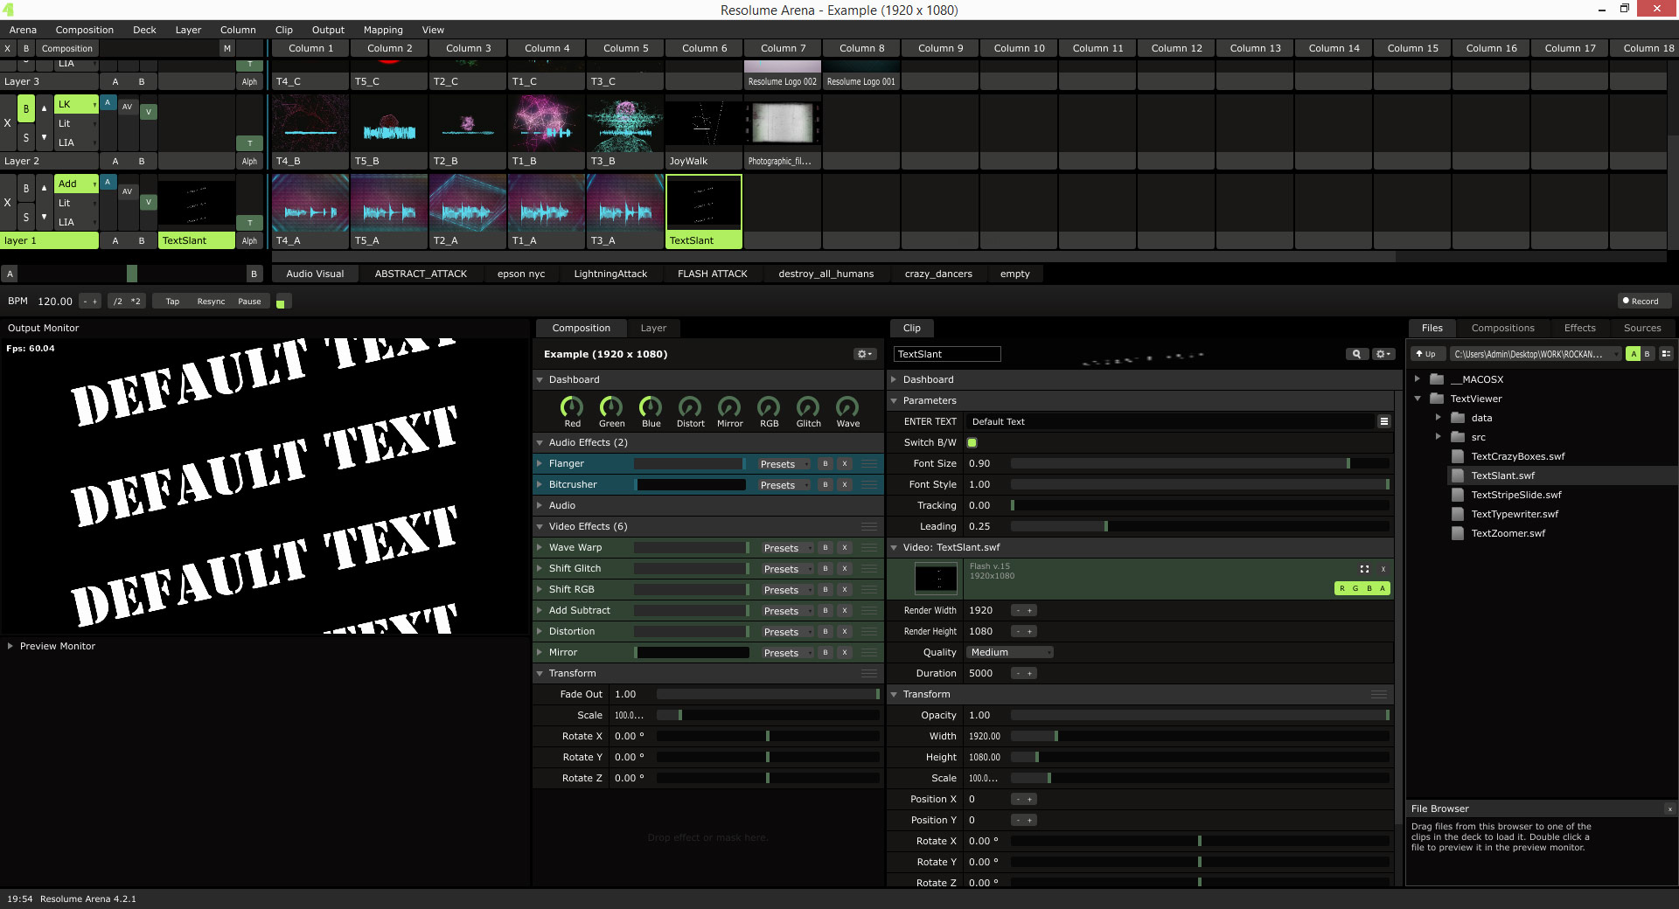Adjust the Red dashboard dial
1679x909 pixels.
(572, 407)
